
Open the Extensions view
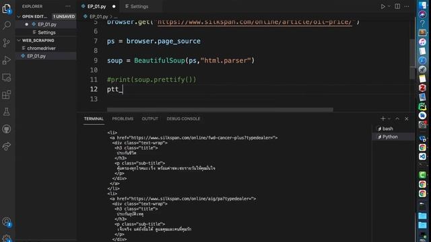click(6, 95)
